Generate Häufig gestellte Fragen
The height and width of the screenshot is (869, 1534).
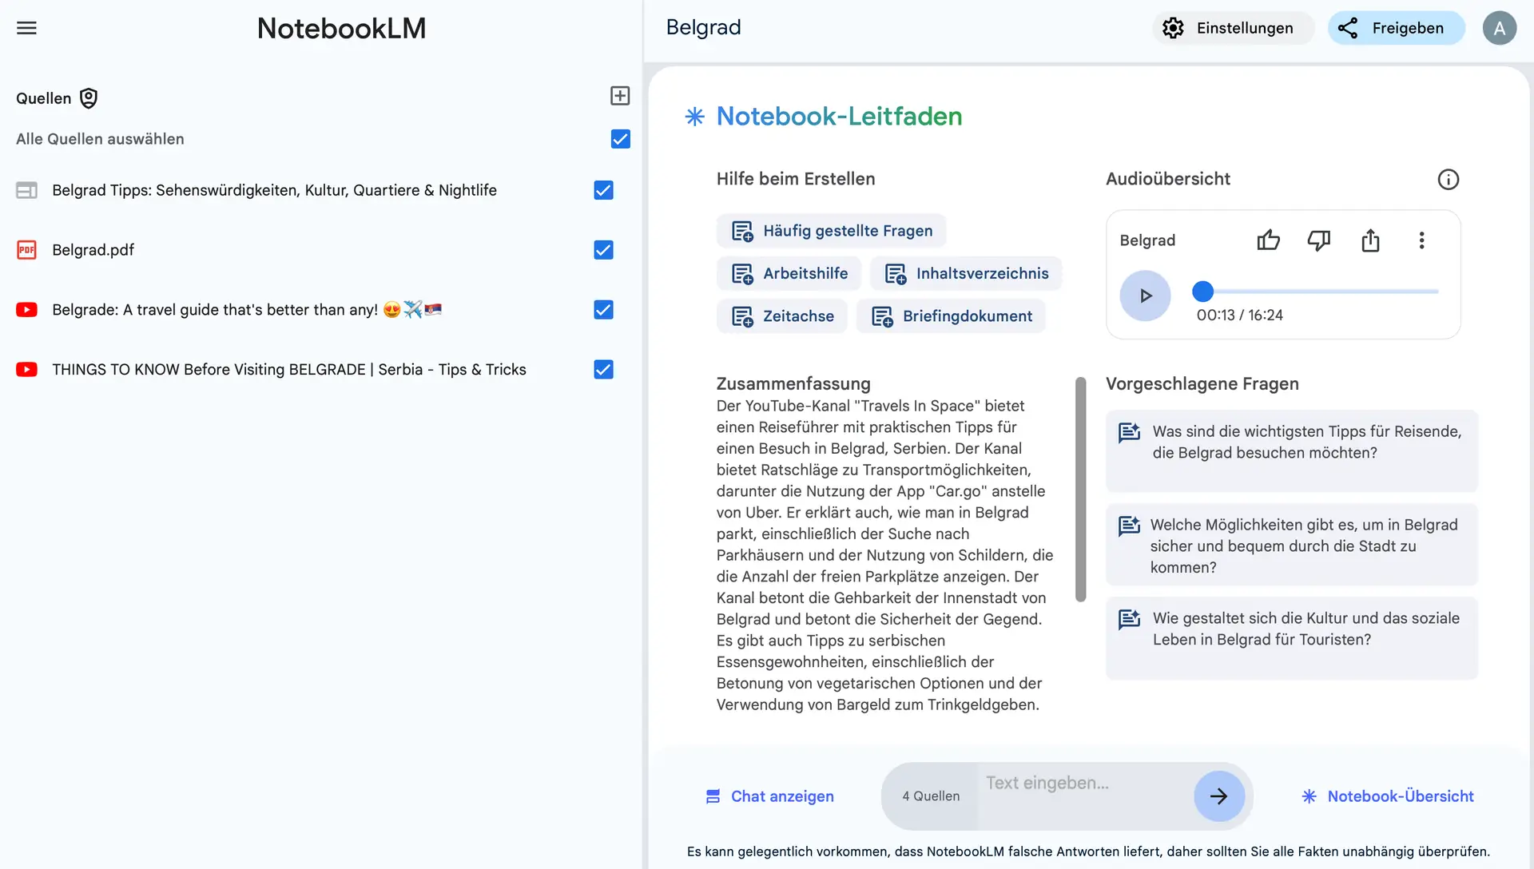(831, 231)
